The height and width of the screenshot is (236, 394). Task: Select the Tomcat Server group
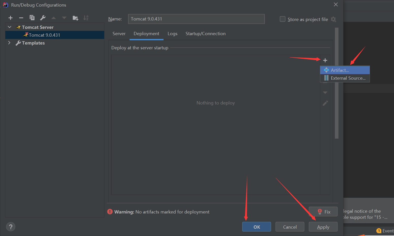(38, 27)
